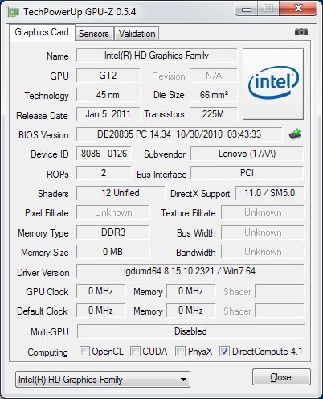The width and height of the screenshot is (323, 399).
Task: Click the ROPs field showing 2
Action: click(104, 173)
